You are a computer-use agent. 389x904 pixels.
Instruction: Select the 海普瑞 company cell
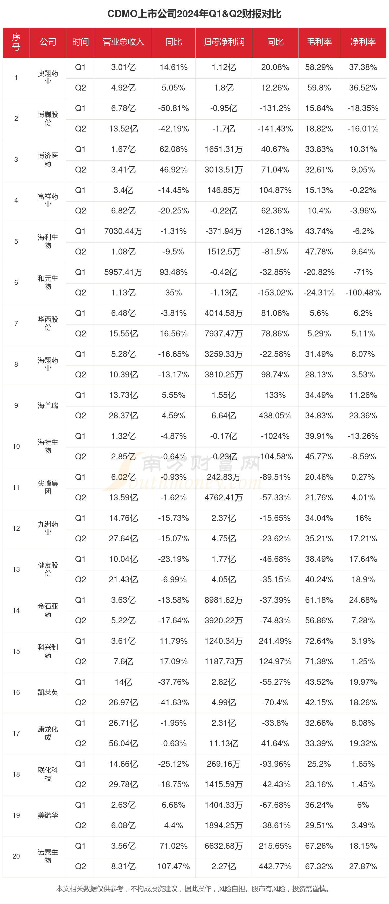pyautogui.click(x=48, y=405)
